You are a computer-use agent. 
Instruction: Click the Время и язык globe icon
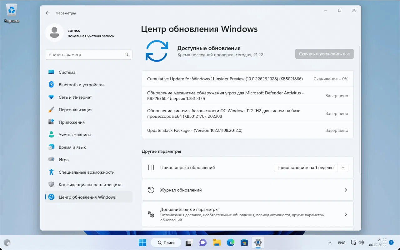52,147
